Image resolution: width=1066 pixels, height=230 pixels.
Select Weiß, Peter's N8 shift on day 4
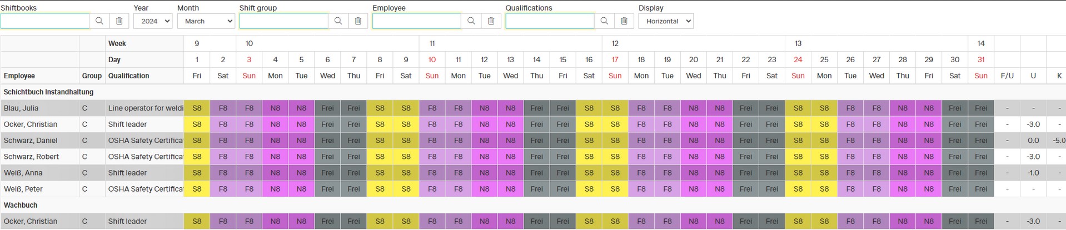click(x=275, y=189)
